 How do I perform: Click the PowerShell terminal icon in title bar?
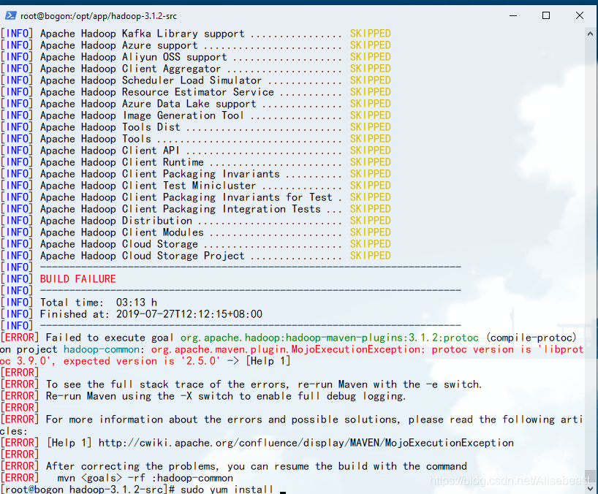click(11, 15)
